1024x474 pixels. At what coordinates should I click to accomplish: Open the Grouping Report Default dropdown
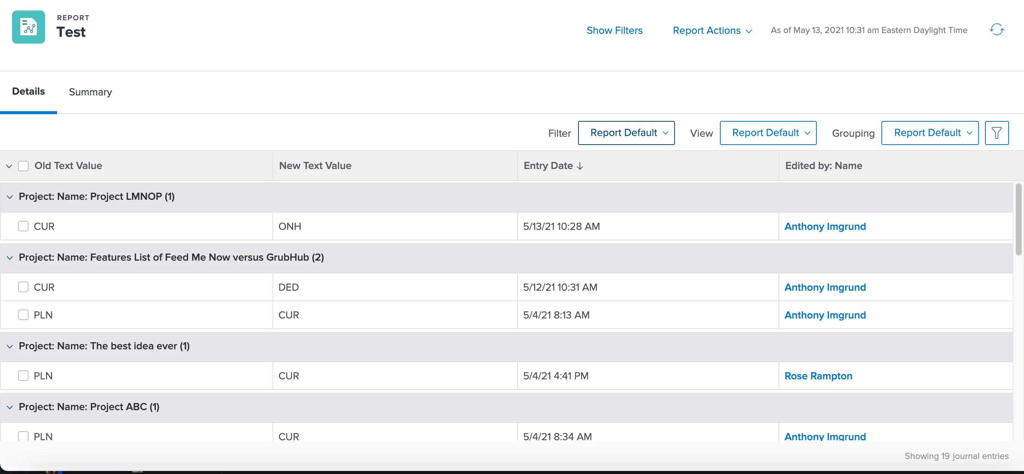(929, 133)
